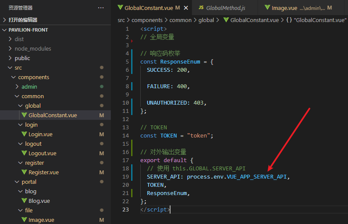Click Vue icon beside Blog.vue

(24, 200)
